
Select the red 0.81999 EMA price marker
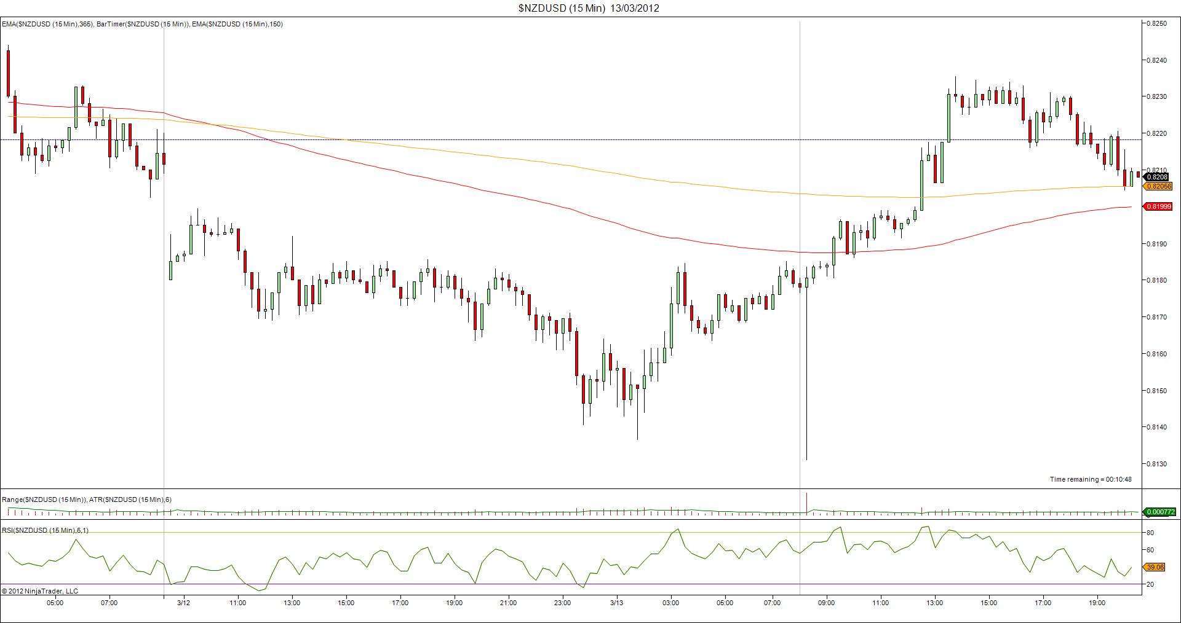click(1159, 206)
